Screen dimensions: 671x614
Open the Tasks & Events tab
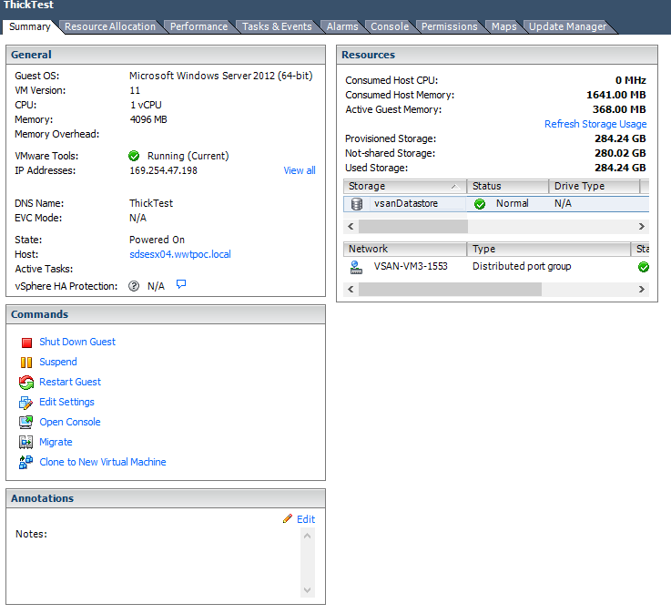pos(277,26)
